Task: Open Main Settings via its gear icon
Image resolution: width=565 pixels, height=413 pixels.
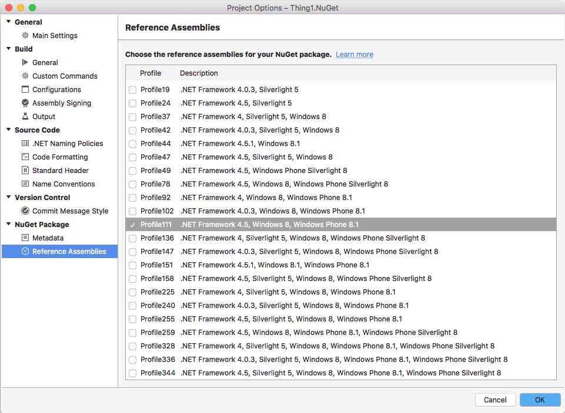Action: [x=25, y=35]
